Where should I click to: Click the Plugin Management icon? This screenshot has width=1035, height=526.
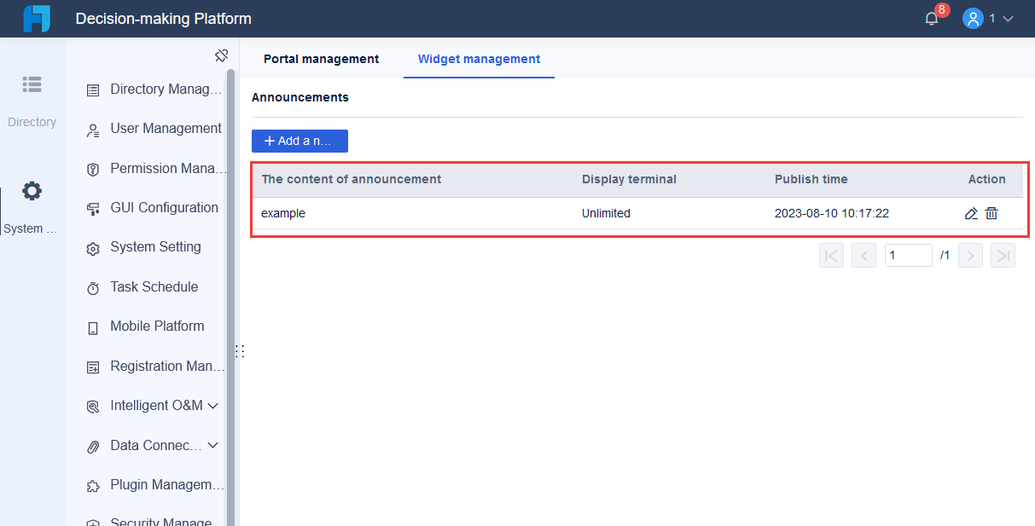[94, 484]
